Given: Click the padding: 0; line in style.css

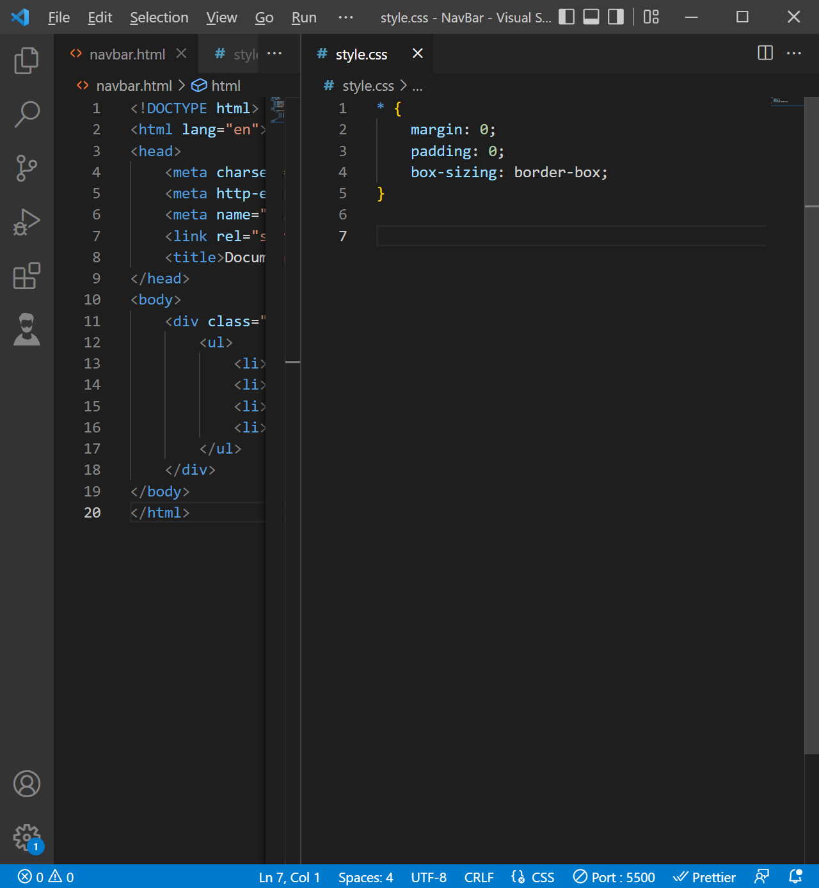Looking at the screenshot, I should click(457, 151).
